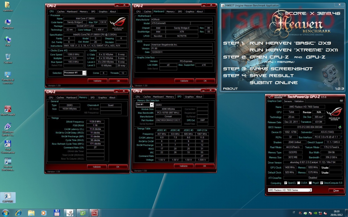
Task: Open the Cestino recycle bin icon
Action: (x=8, y=59)
